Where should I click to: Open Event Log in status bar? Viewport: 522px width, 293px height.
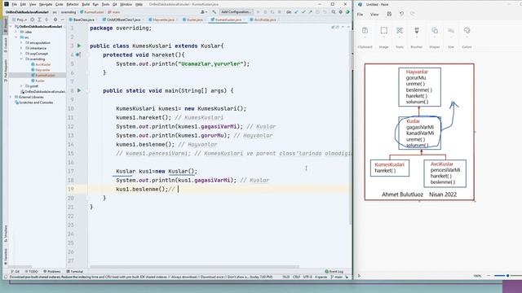pos(334,271)
